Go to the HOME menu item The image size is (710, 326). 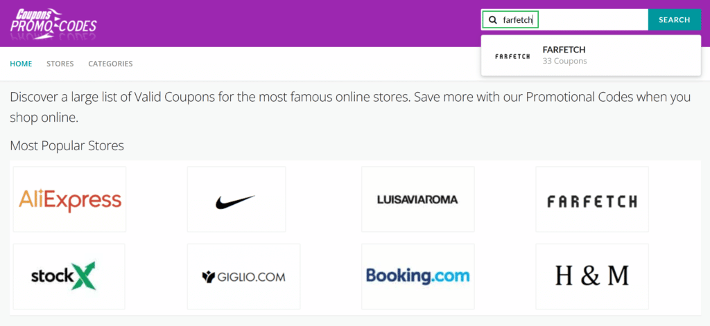tap(21, 64)
